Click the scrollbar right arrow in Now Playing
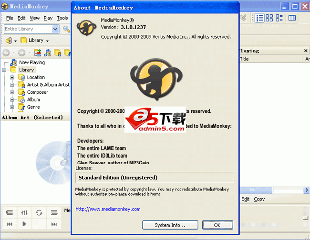 (307, 190)
